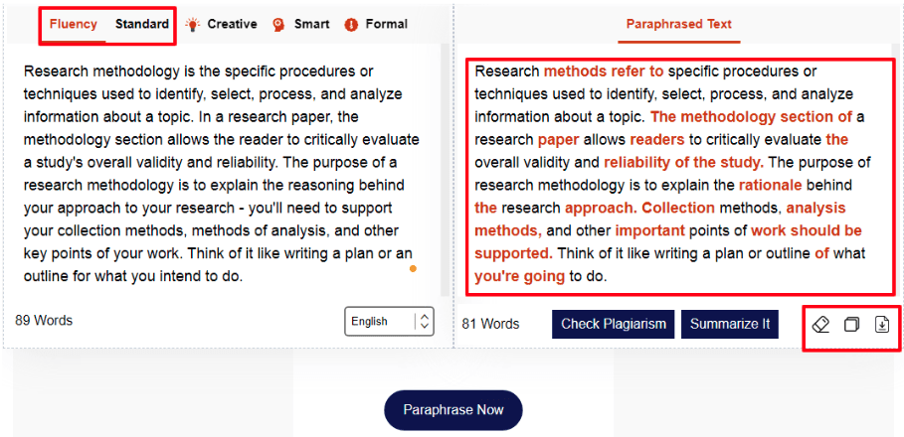Click the input text area scrollbar
Viewport: 904px width, 437px height.
445,169
